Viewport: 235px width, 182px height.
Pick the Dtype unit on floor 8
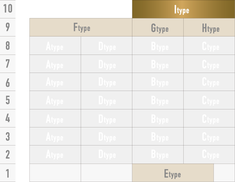(x=107, y=46)
